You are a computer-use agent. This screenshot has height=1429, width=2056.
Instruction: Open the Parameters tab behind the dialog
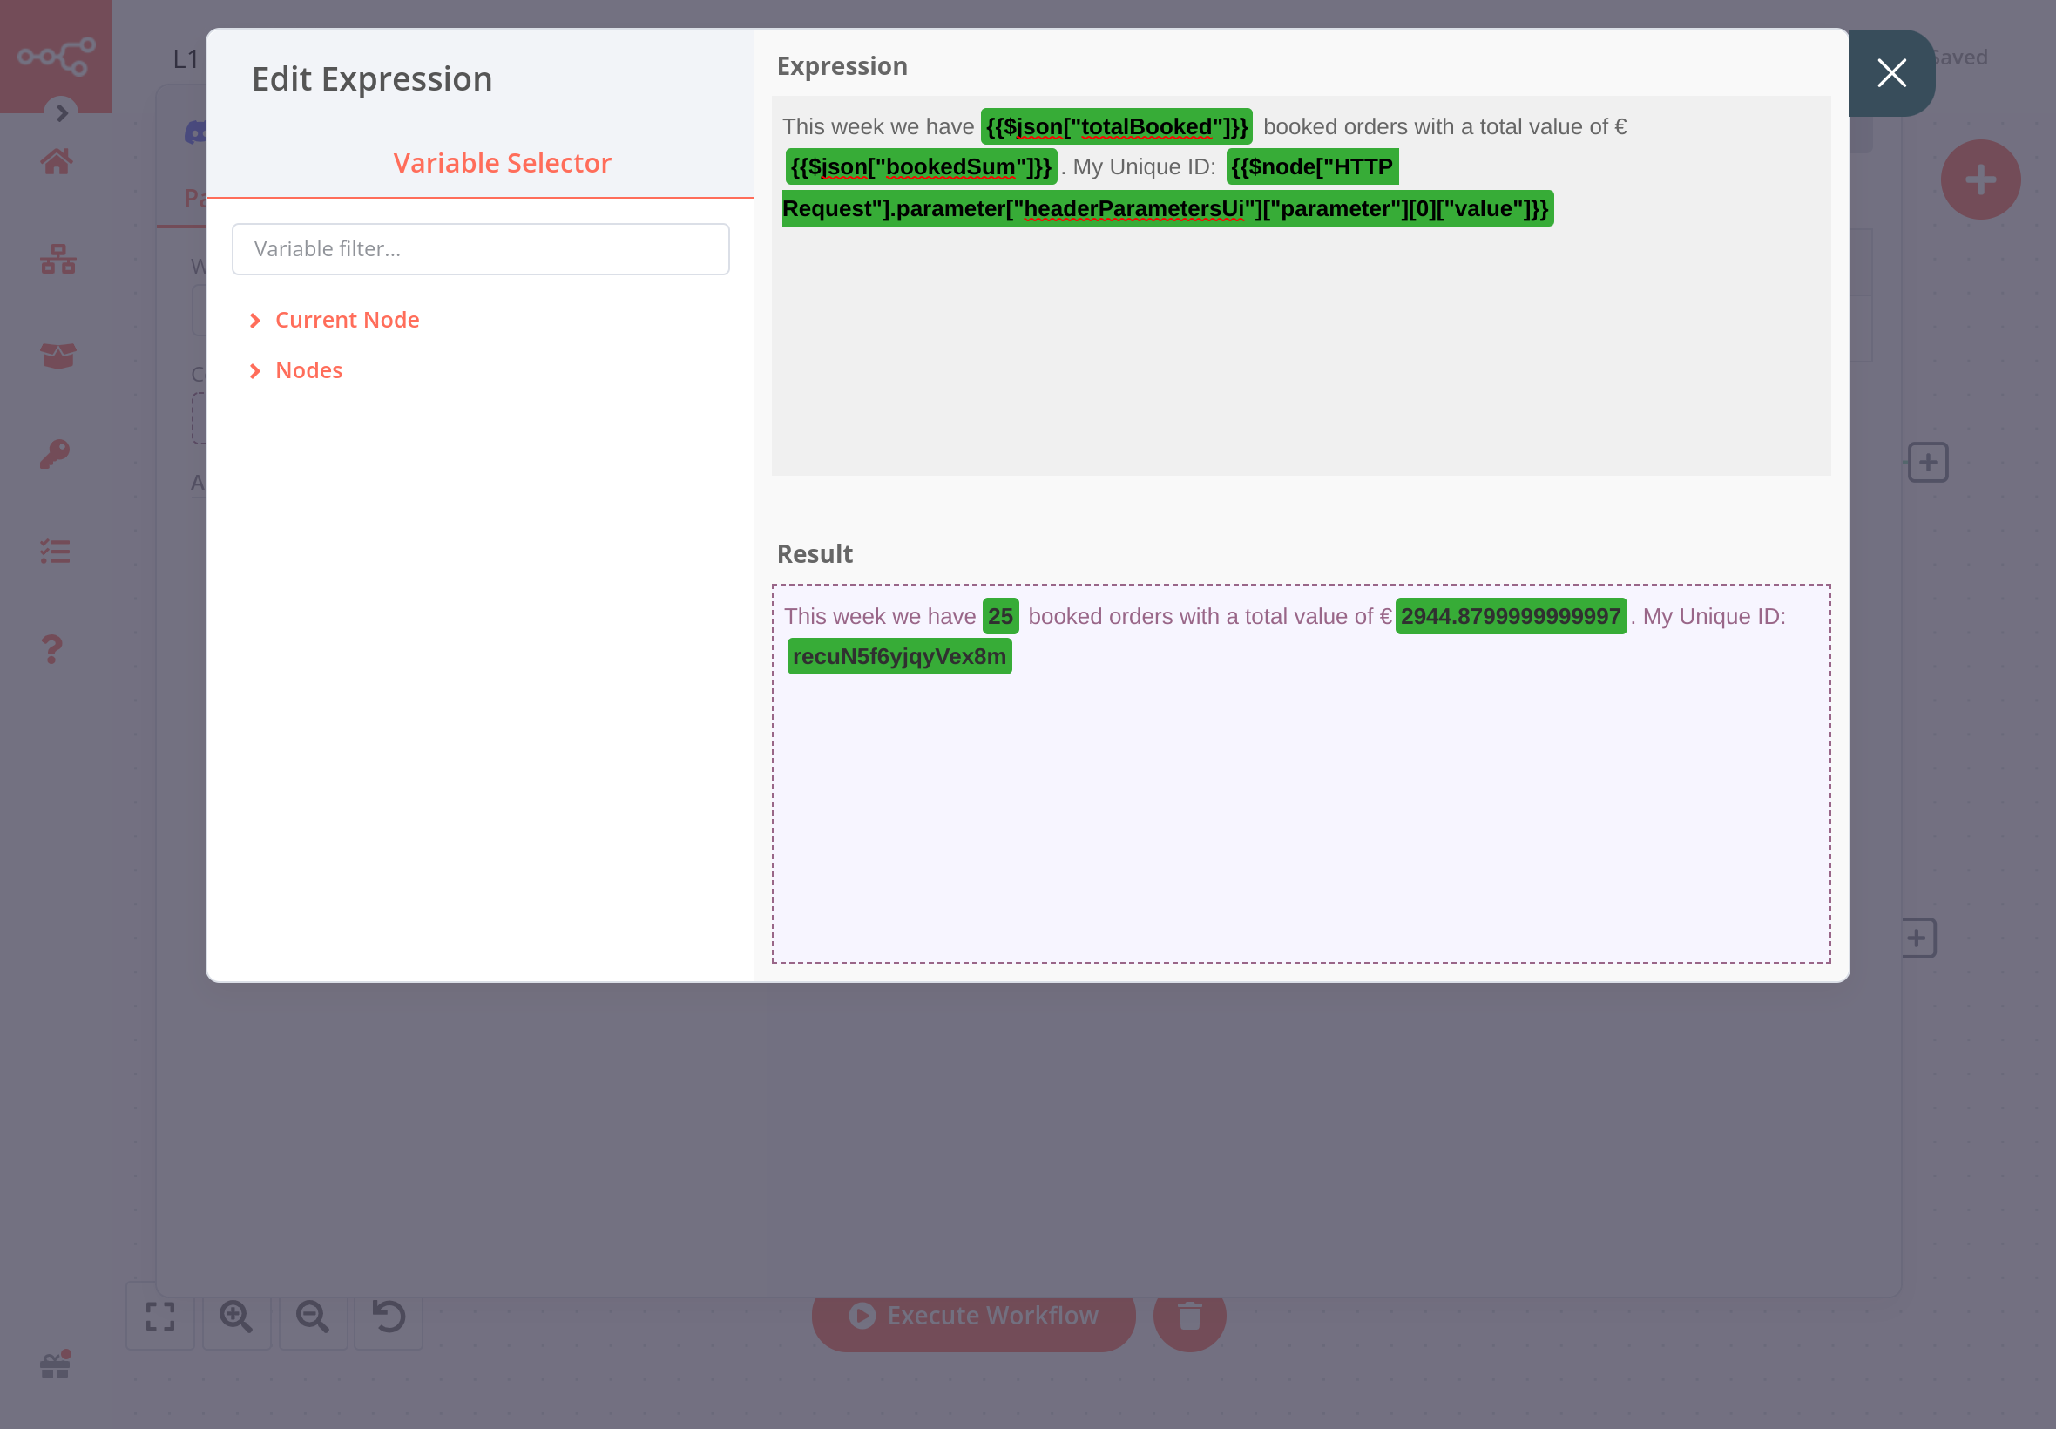[x=195, y=197]
